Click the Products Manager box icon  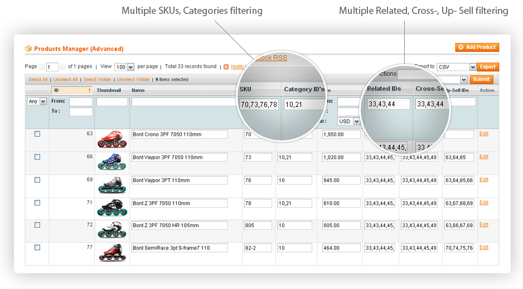coord(28,48)
